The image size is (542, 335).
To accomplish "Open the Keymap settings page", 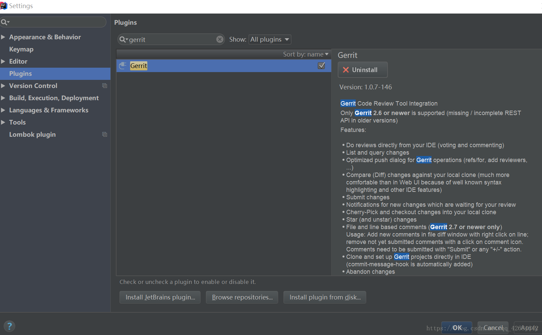I will click(21, 49).
